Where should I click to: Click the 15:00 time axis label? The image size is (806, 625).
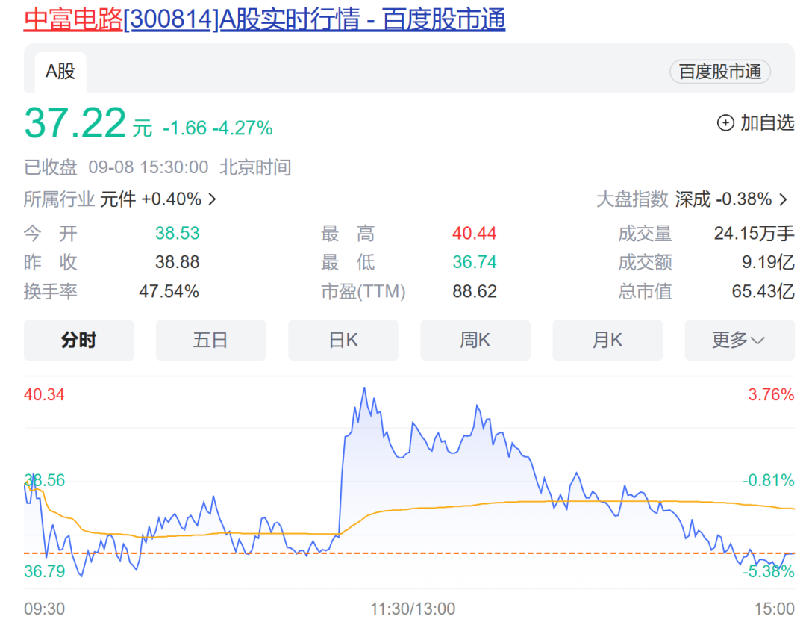774,609
